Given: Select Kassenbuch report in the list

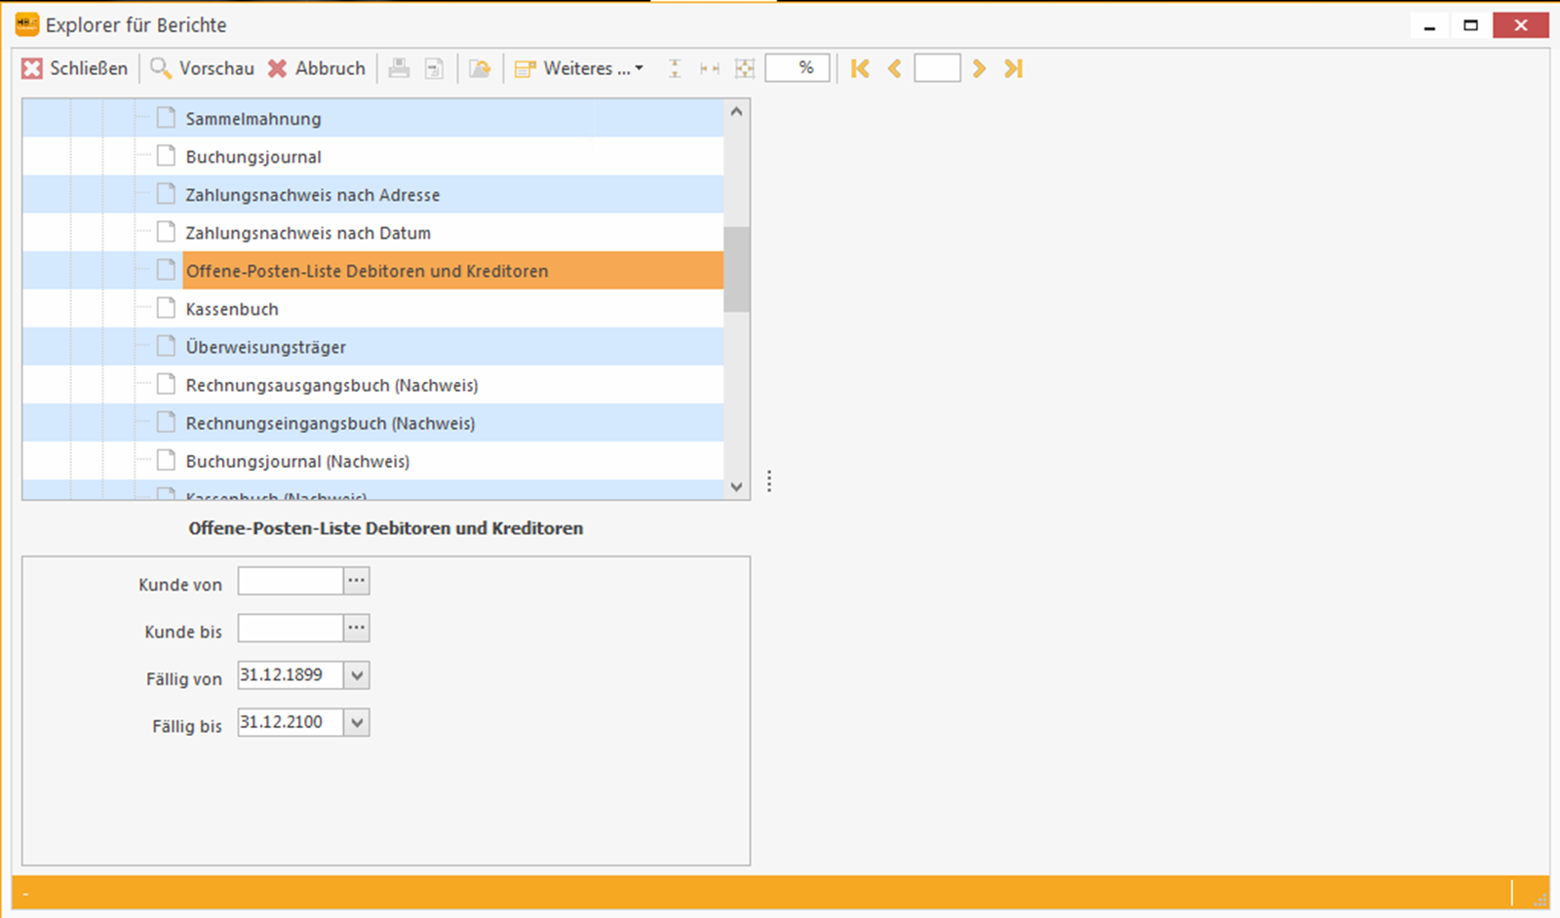Looking at the screenshot, I should pyautogui.click(x=232, y=309).
